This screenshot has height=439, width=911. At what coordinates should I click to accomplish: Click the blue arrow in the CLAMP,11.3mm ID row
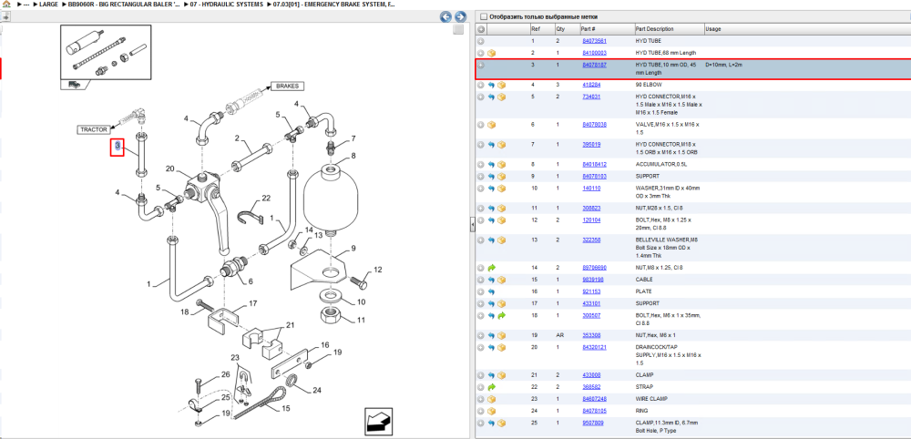click(491, 423)
